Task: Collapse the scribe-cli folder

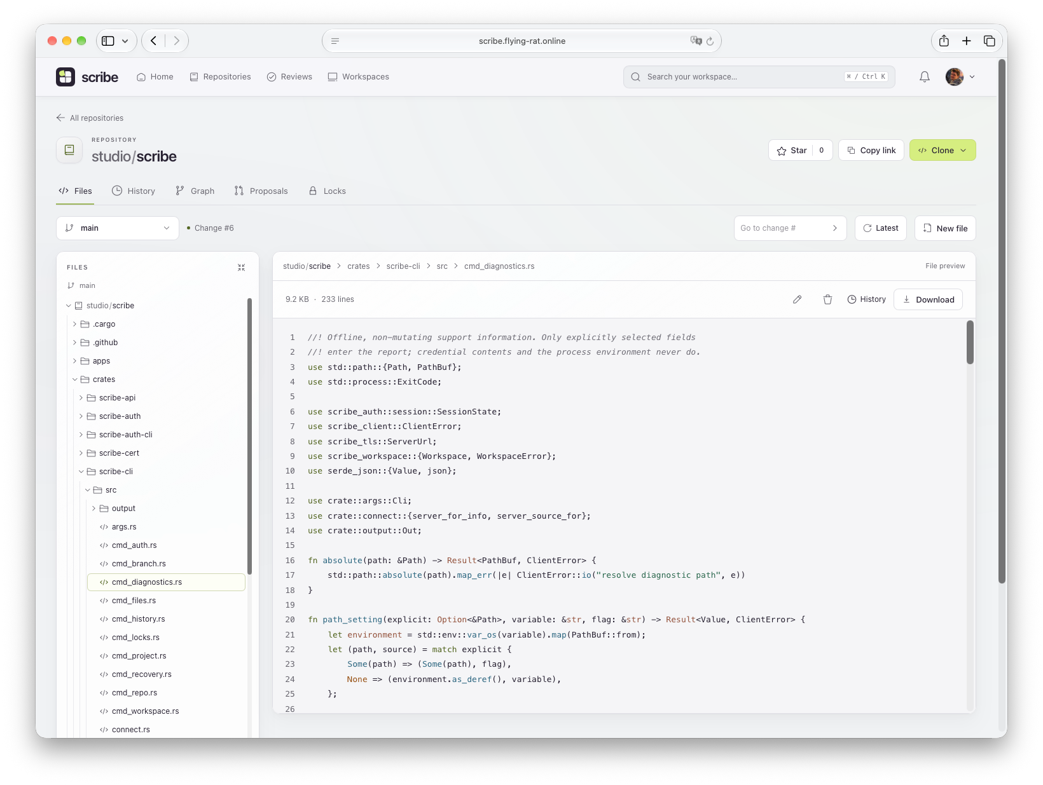Action: pyautogui.click(x=81, y=472)
